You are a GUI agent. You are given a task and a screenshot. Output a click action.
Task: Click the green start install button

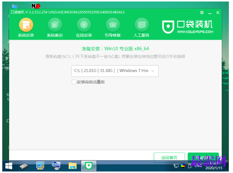[x=203, y=158]
